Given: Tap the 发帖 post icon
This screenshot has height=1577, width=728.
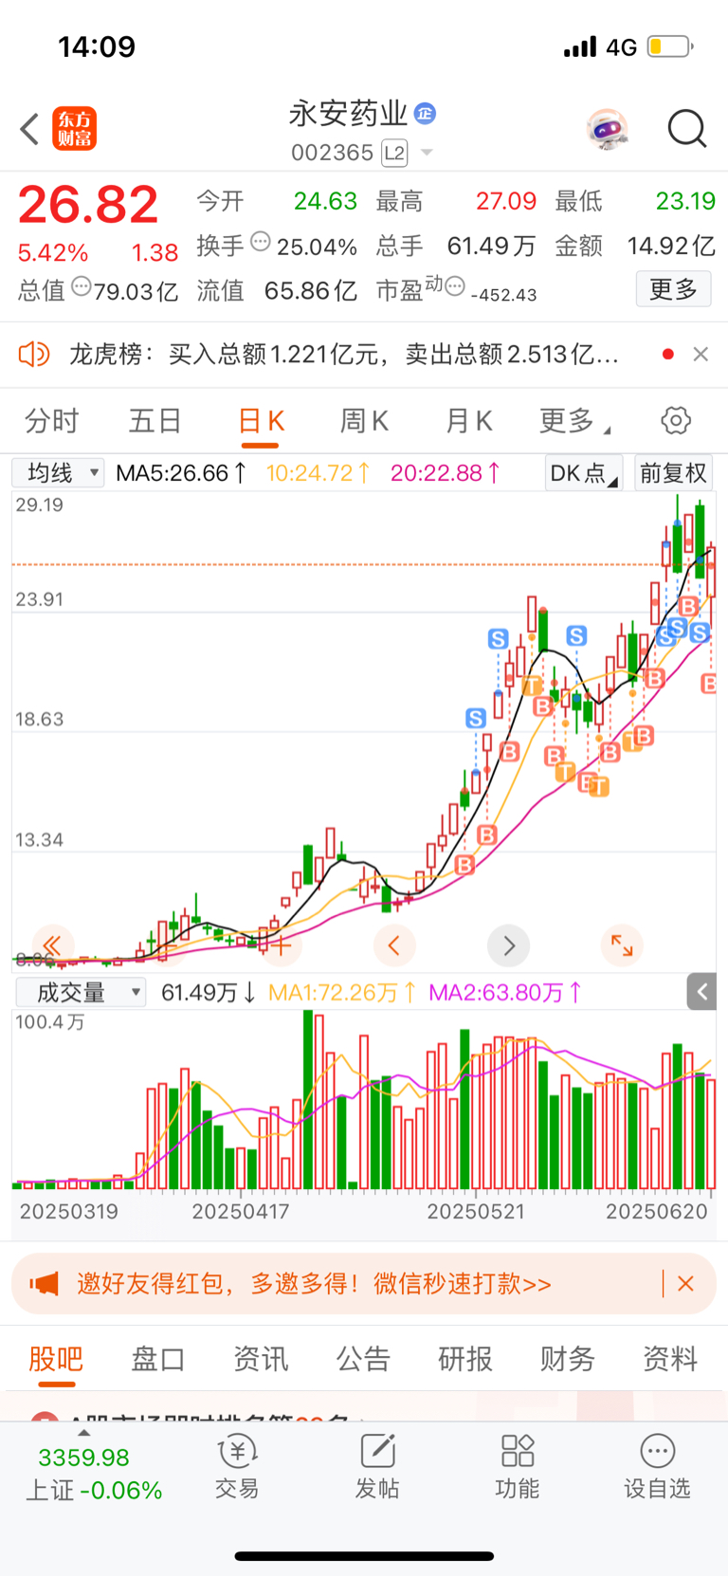Looking at the screenshot, I should pyautogui.click(x=377, y=1467).
